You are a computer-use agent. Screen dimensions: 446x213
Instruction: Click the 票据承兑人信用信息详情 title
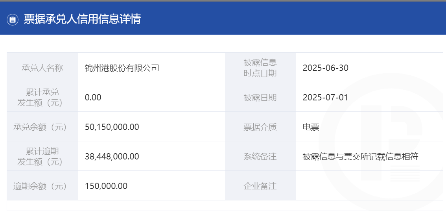[x=82, y=19]
